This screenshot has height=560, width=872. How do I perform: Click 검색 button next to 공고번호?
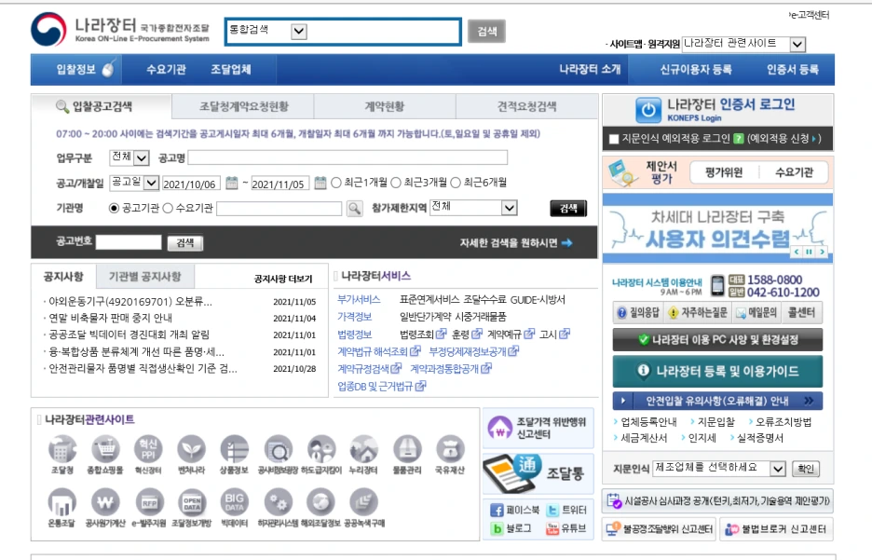[185, 242]
